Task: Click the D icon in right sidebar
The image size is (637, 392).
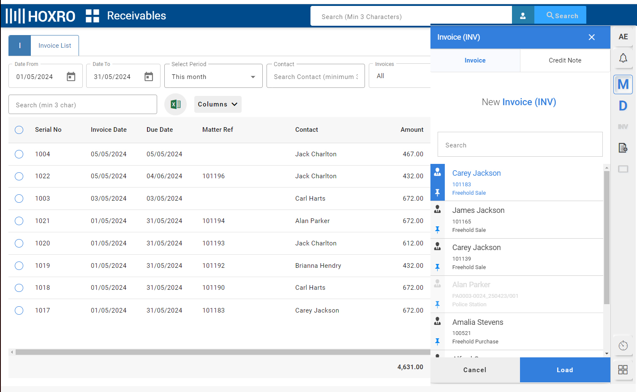Action: [x=623, y=106]
